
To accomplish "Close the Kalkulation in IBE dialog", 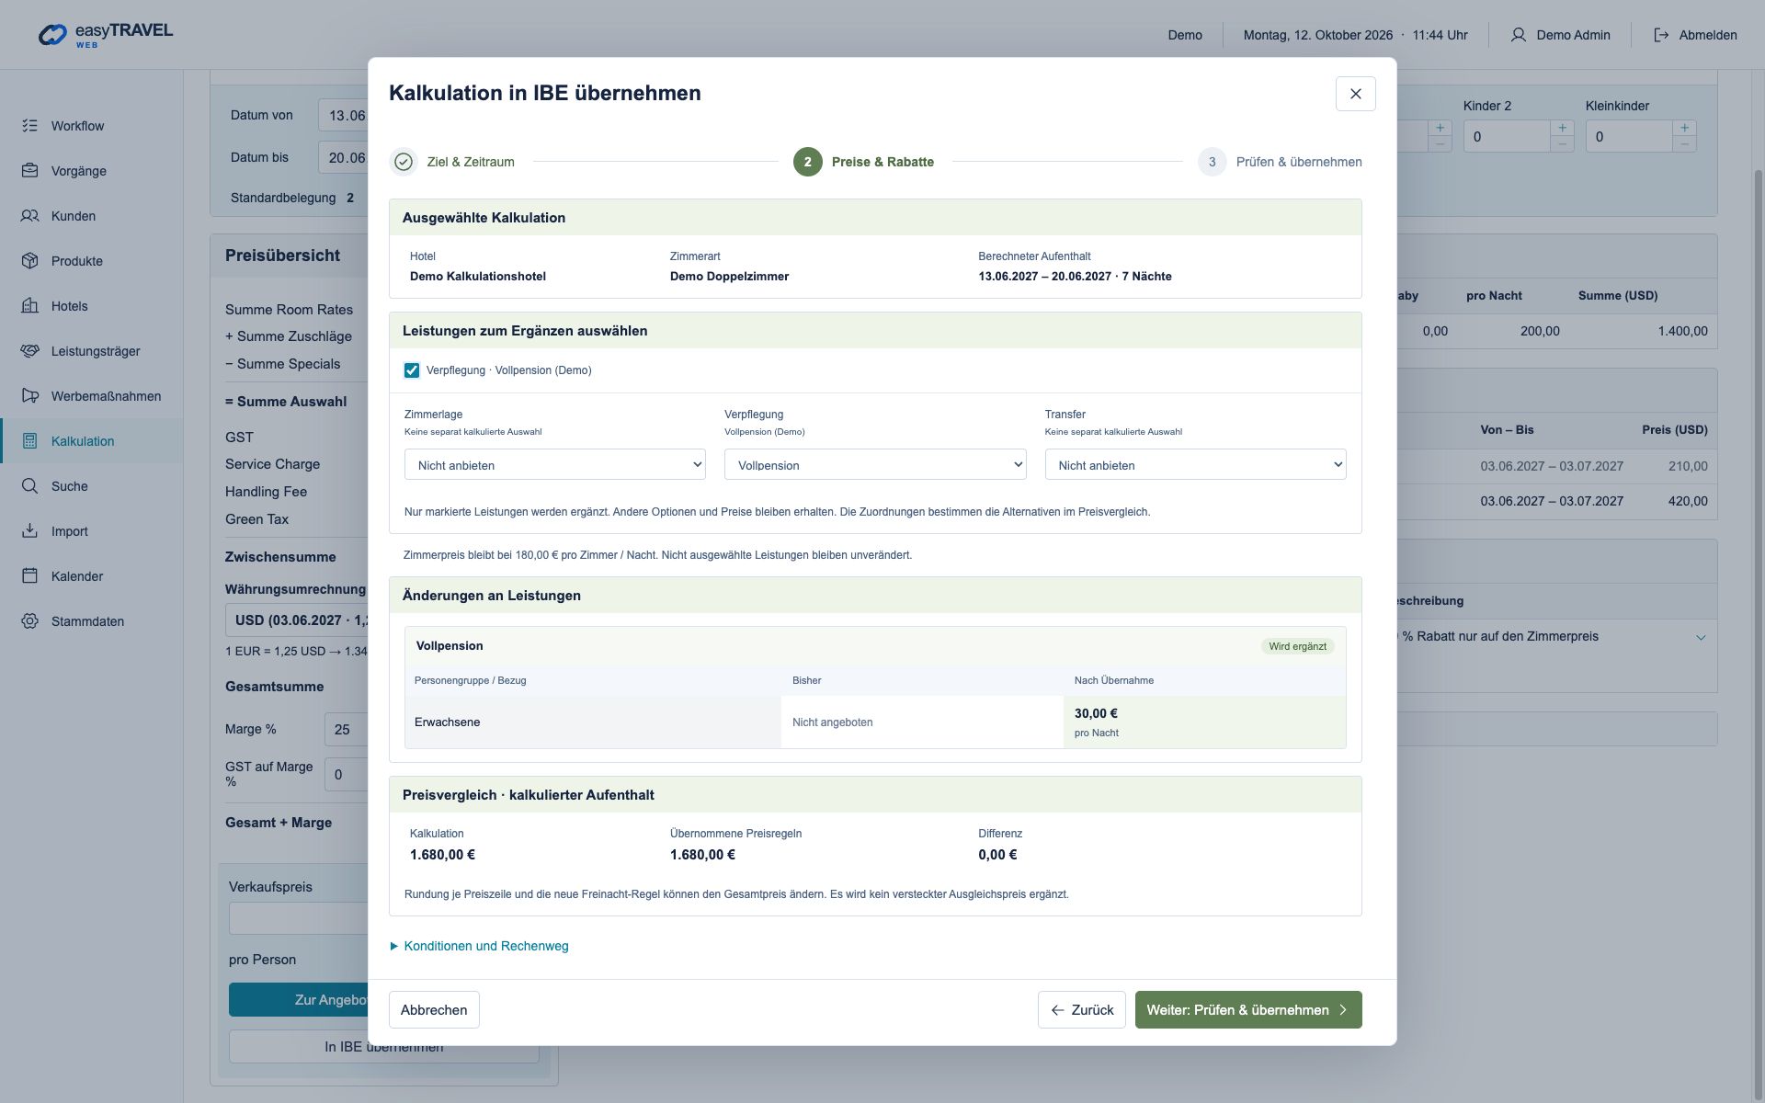I will tap(1355, 94).
